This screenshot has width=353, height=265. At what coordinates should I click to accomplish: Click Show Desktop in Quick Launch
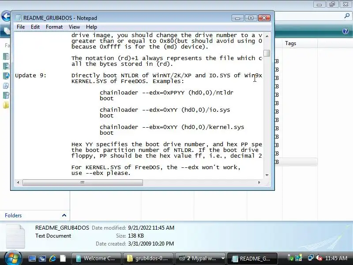point(32,258)
